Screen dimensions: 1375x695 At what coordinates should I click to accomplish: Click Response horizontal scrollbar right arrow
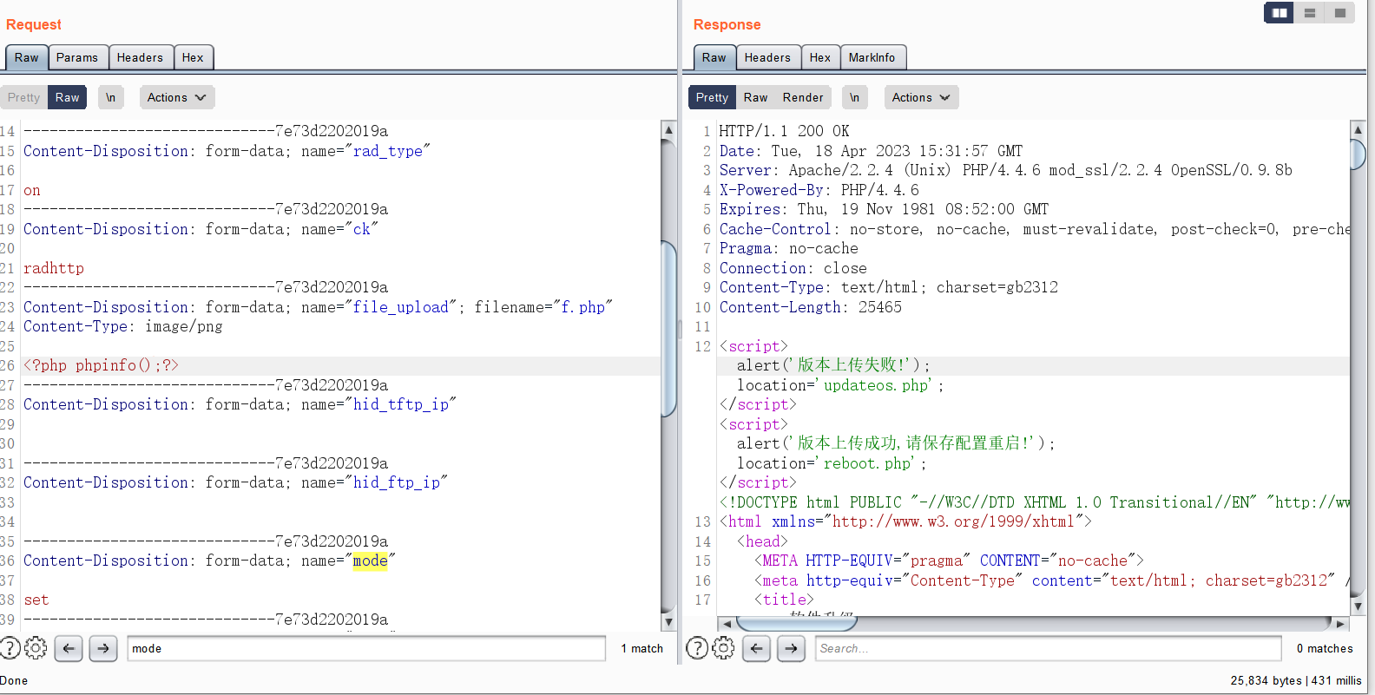[1340, 623]
